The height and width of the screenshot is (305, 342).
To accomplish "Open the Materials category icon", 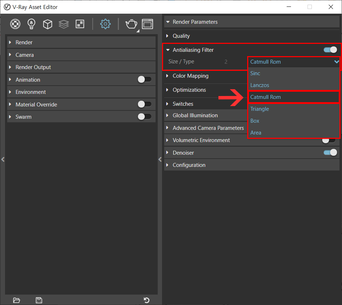I will pos(15,24).
